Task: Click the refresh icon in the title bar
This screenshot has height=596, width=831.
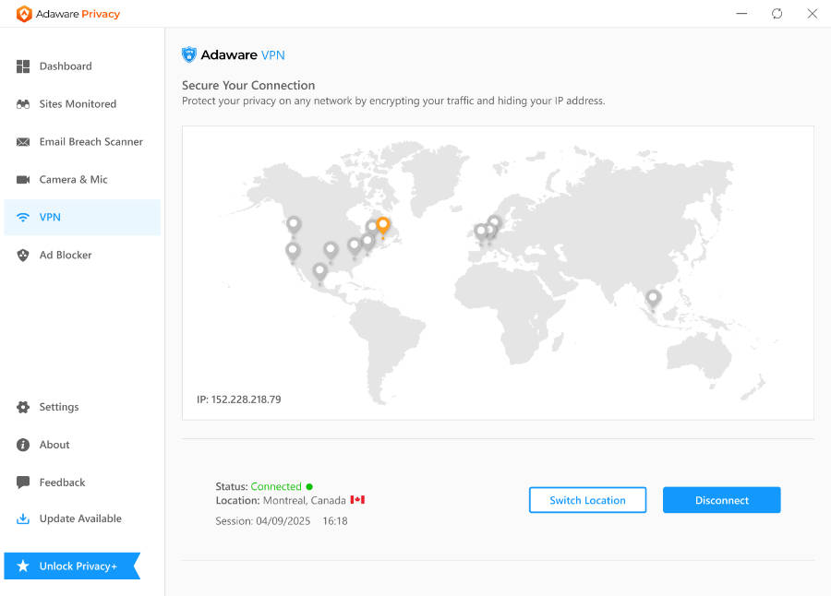Action: [777, 14]
